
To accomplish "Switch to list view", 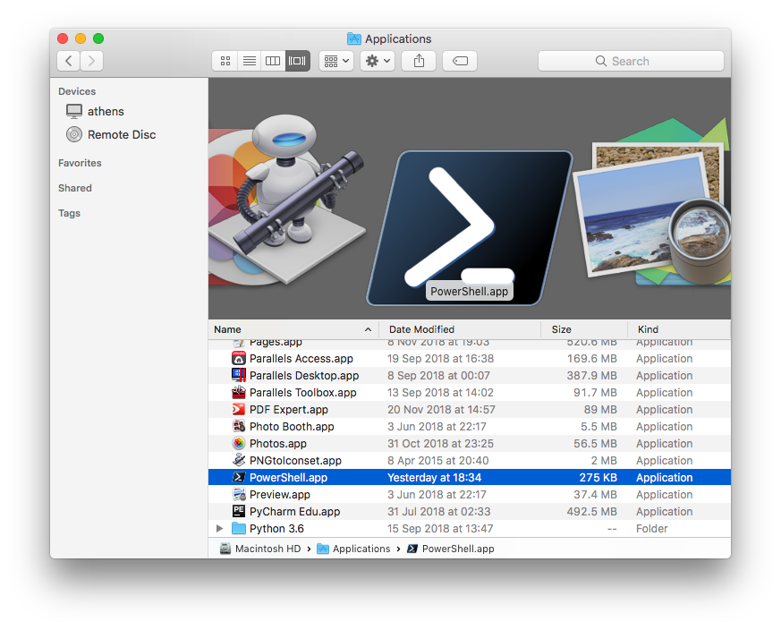I will 250,61.
